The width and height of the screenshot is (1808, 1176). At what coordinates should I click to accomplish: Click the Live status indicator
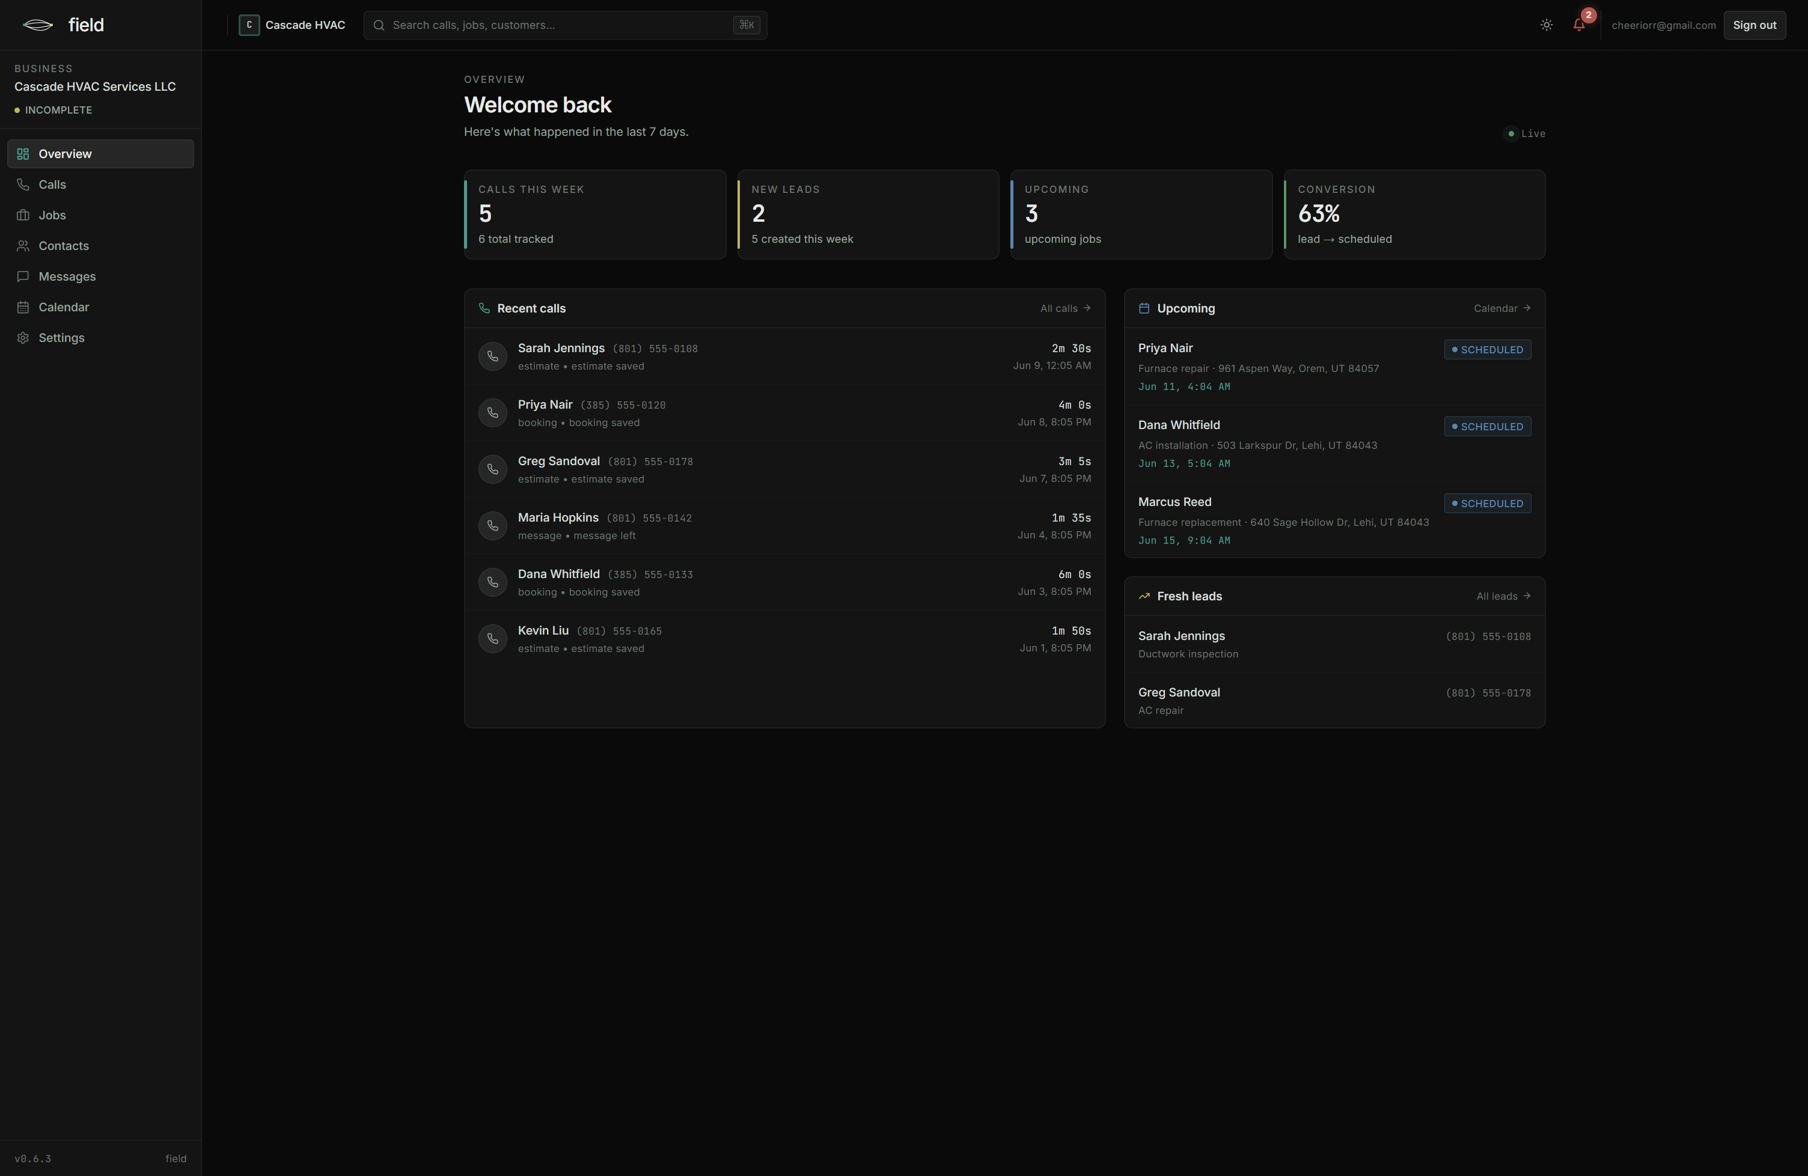coord(1525,134)
